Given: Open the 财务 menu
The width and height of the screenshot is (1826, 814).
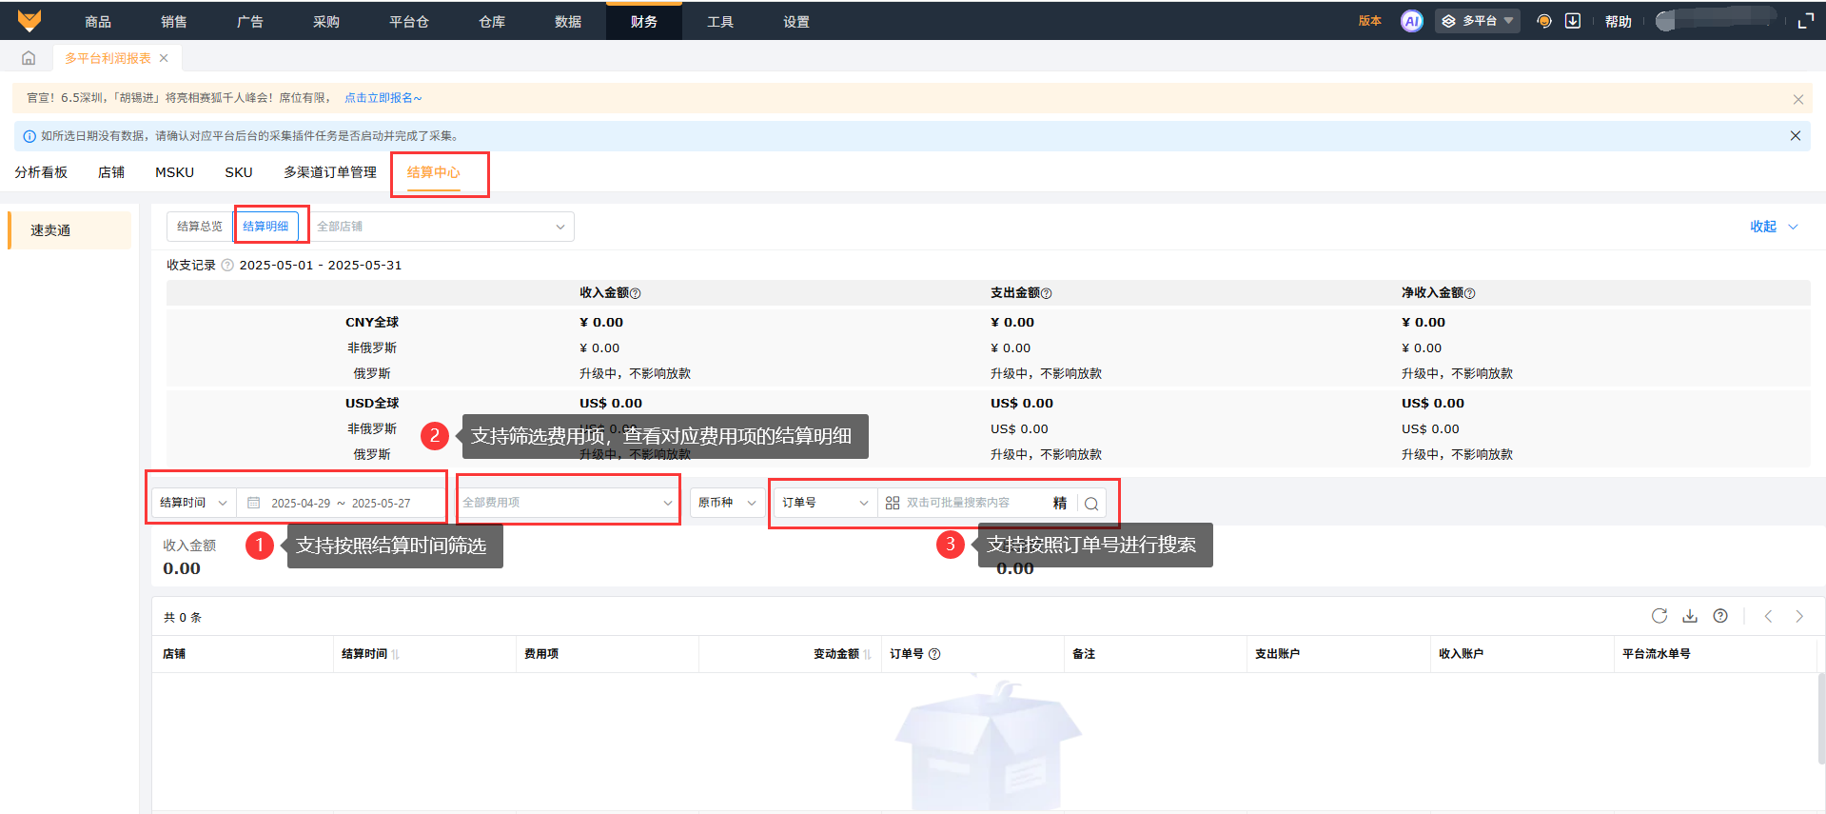Looking at the screenshot, I should pos(644,21).
